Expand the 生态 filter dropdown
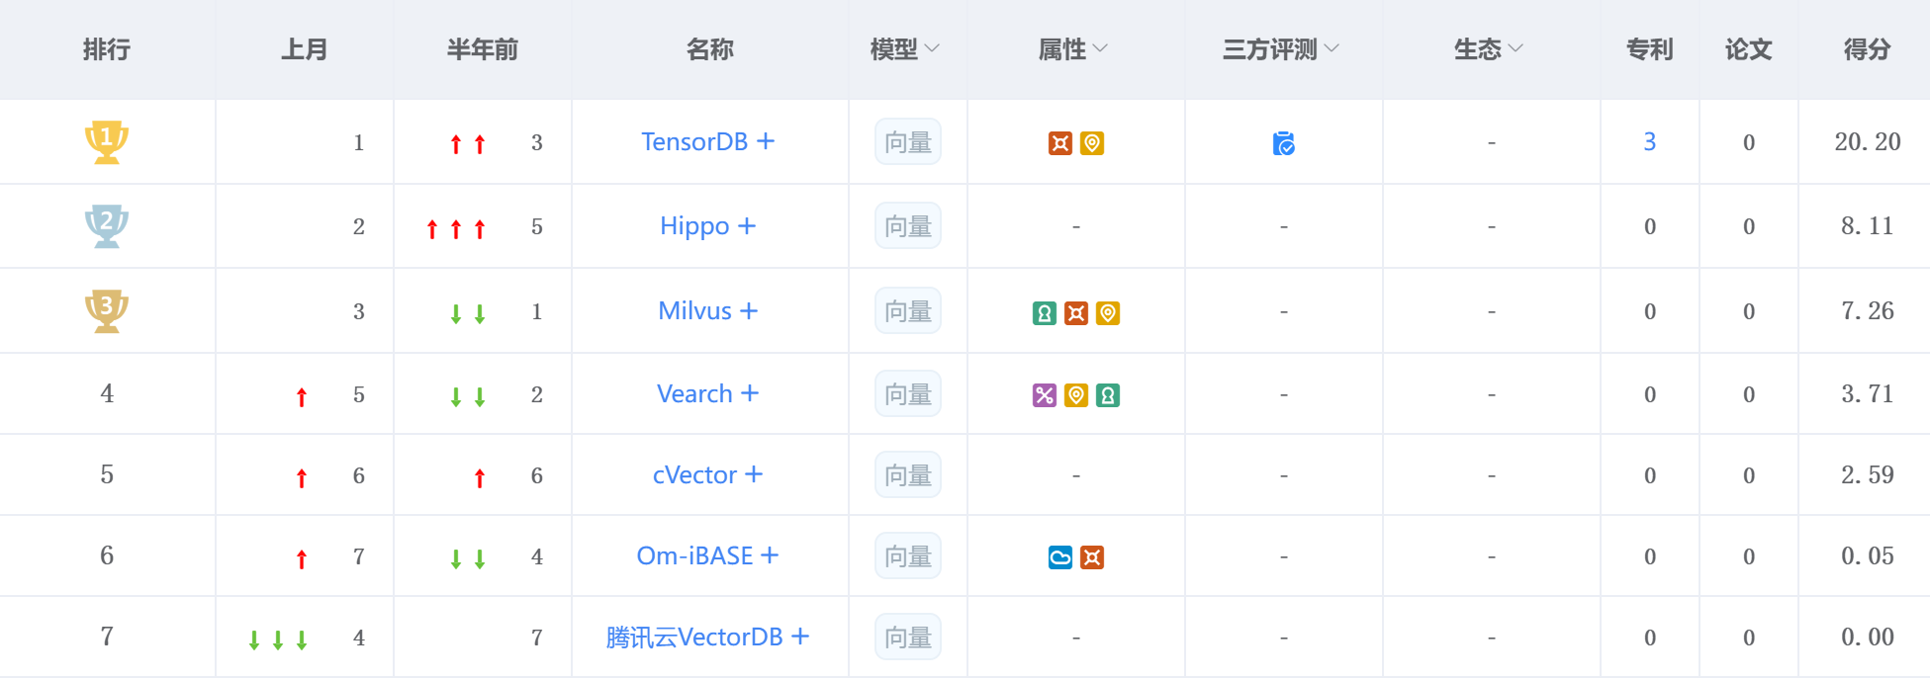Image resolution: width=1930 pixels, height=681 pixels. point(1488,49)
